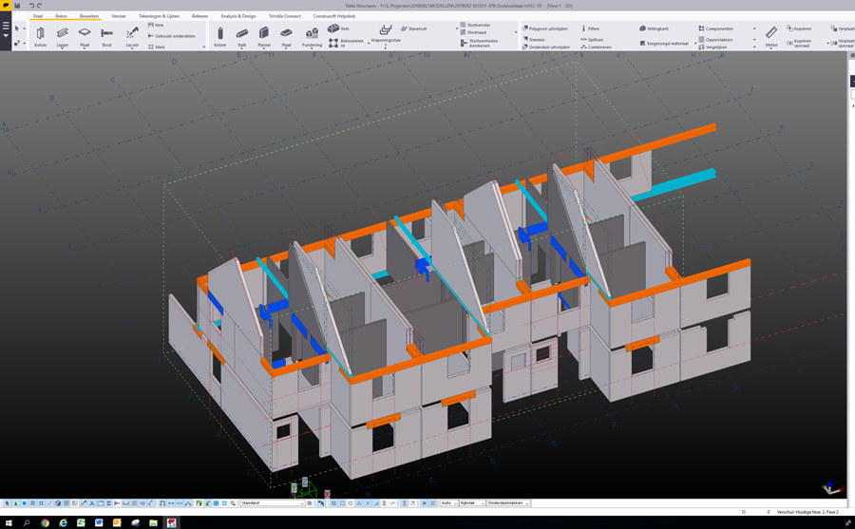Click the Combineren tool
Viewport: 855px width, 529px height.
click(596, 47)
